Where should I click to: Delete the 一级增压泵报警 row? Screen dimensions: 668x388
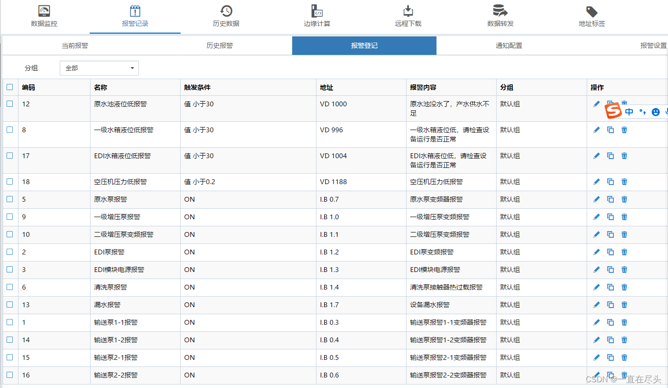coord(624,217)
